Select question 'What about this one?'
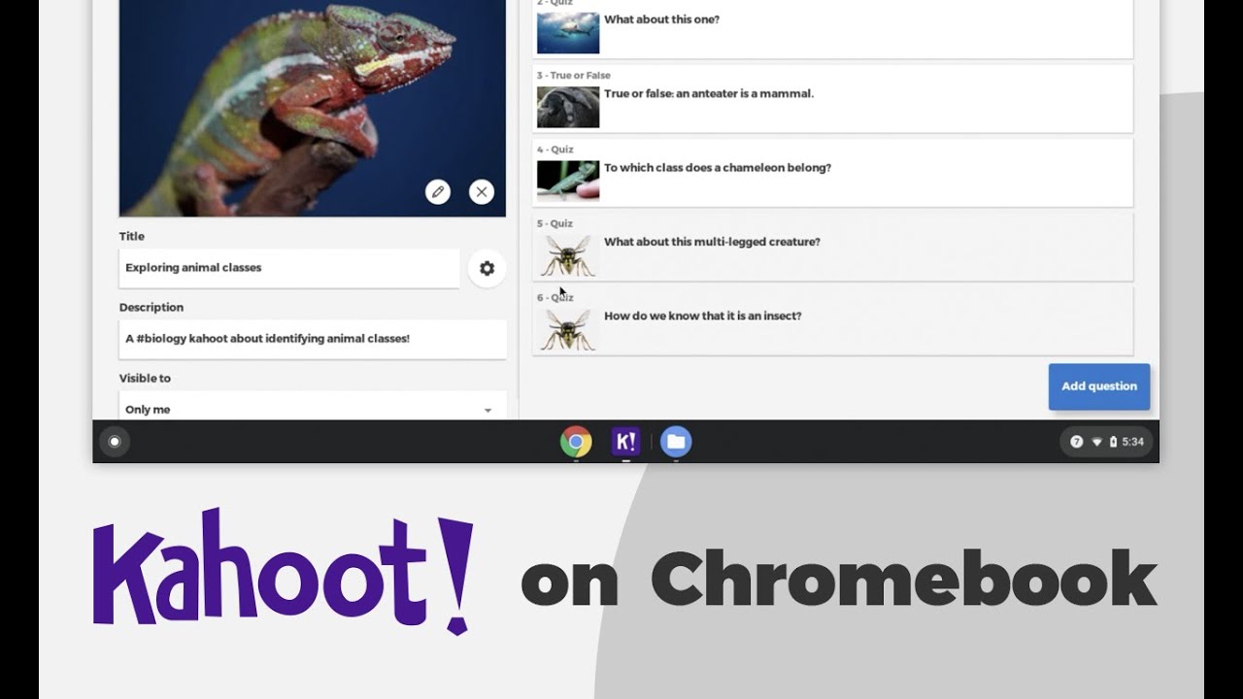The image size is (1243, 699). click(x=661, y=19)
